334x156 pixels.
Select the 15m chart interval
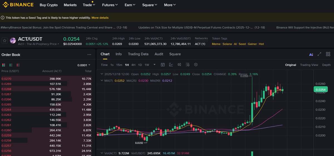(119, 65)
